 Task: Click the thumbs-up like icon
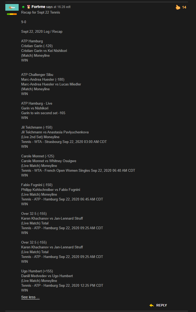(178, 7)
